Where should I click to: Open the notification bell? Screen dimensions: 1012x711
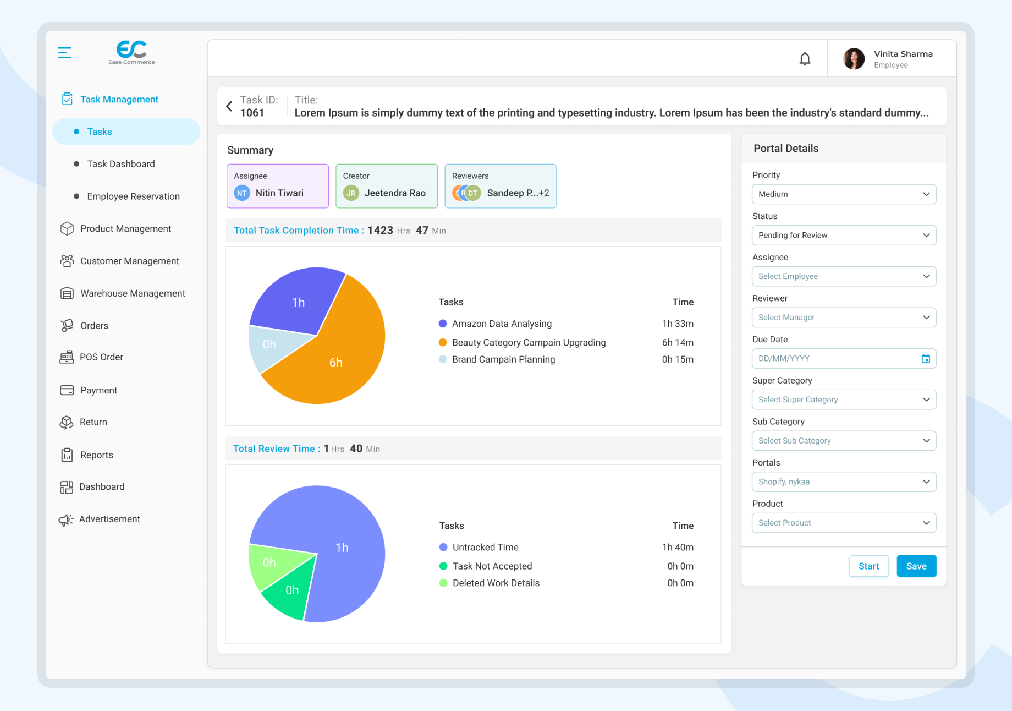805,59
